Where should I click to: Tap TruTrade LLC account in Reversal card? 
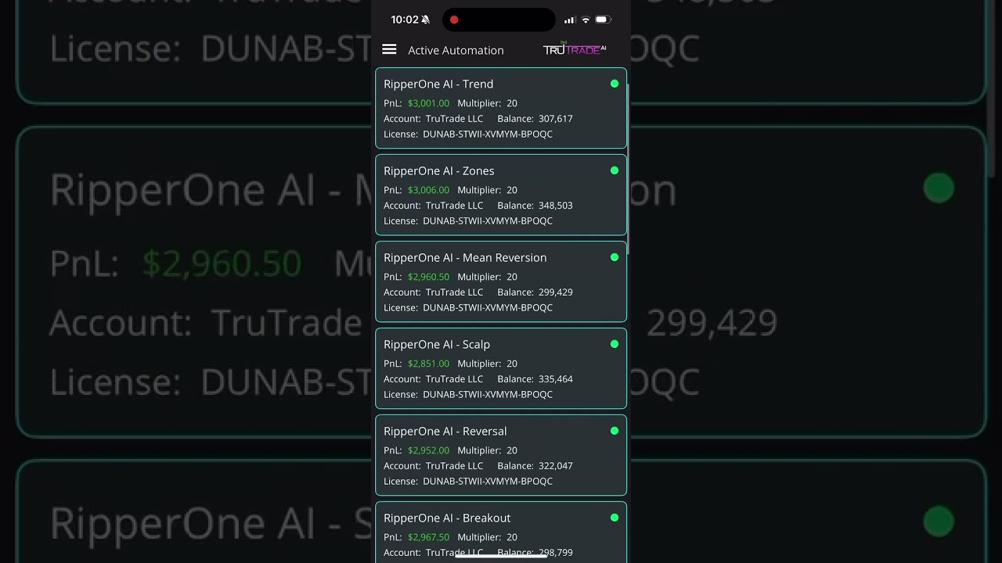454,466
